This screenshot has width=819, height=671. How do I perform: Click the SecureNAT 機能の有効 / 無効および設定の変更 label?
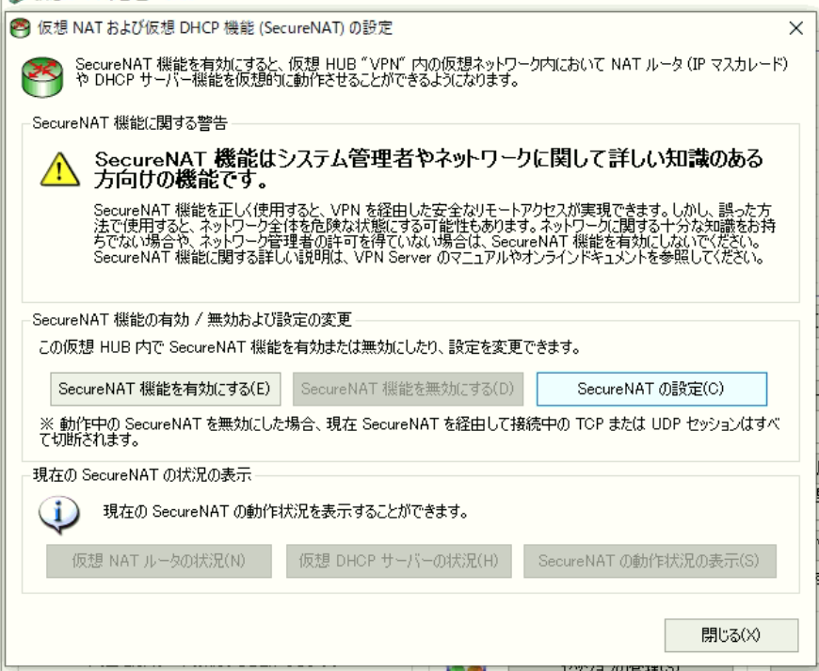[x=192, y=320]
